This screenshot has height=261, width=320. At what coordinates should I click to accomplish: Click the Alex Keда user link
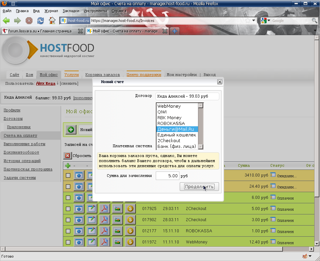pos(46,83)
